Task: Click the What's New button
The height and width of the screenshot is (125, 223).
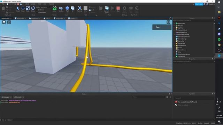Action: [199, 4]
